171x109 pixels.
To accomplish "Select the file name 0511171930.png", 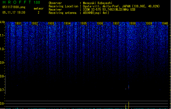I will 14,7.
